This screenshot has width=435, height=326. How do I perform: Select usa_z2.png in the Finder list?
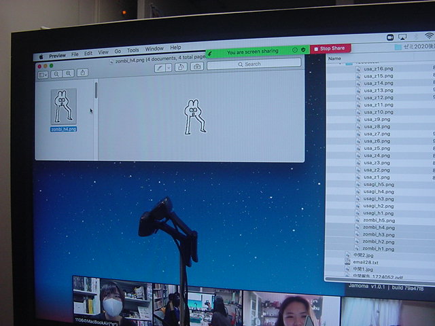coord(377,170)
